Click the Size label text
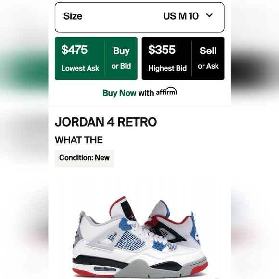 (73, 16)
